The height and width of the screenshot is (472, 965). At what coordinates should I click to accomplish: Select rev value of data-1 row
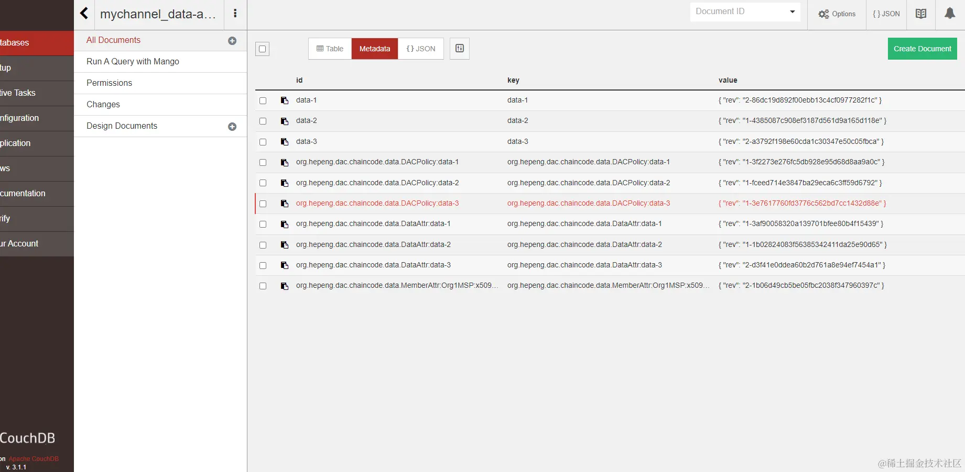pyautogui.click(x=800, y=100)
